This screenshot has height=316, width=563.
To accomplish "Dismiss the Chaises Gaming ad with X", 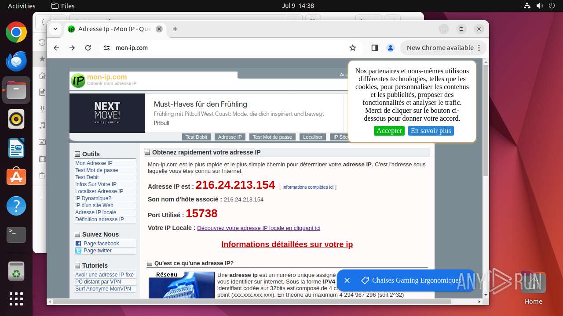I will click(x=347, y=280).
